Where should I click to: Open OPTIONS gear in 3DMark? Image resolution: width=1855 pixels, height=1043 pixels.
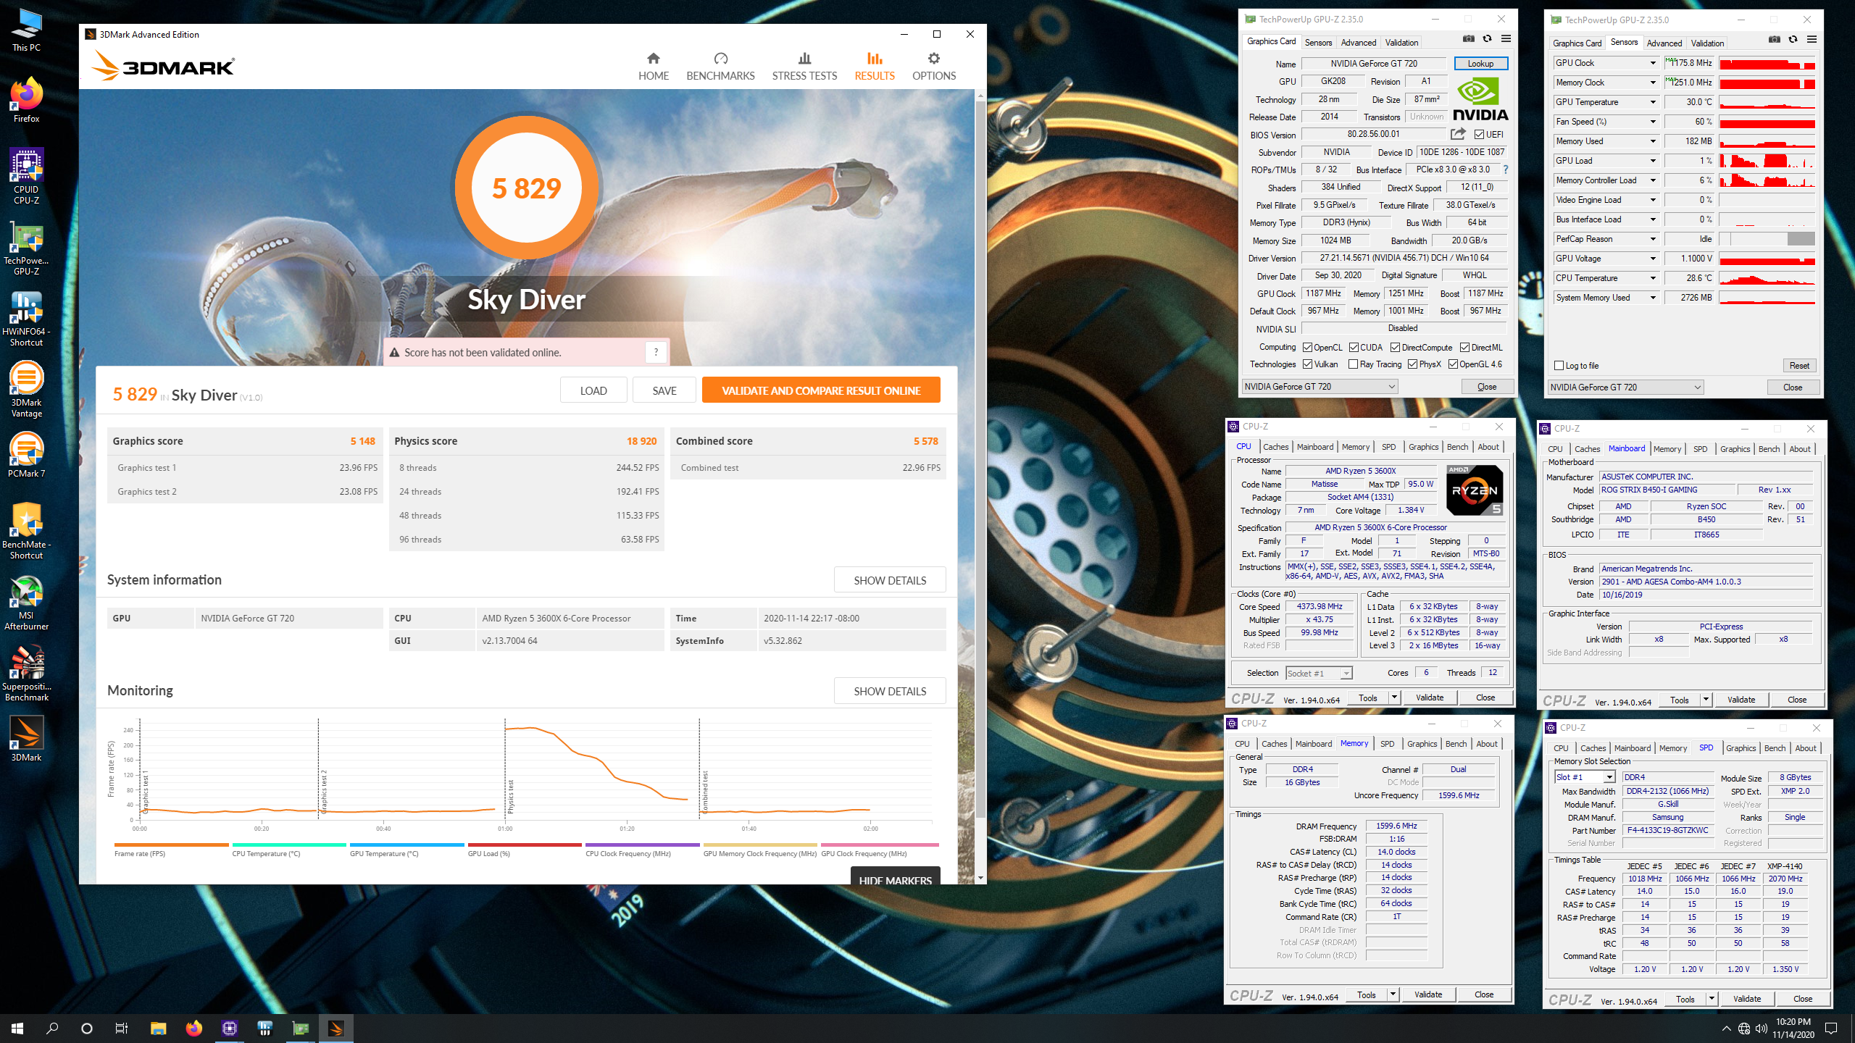934,59
